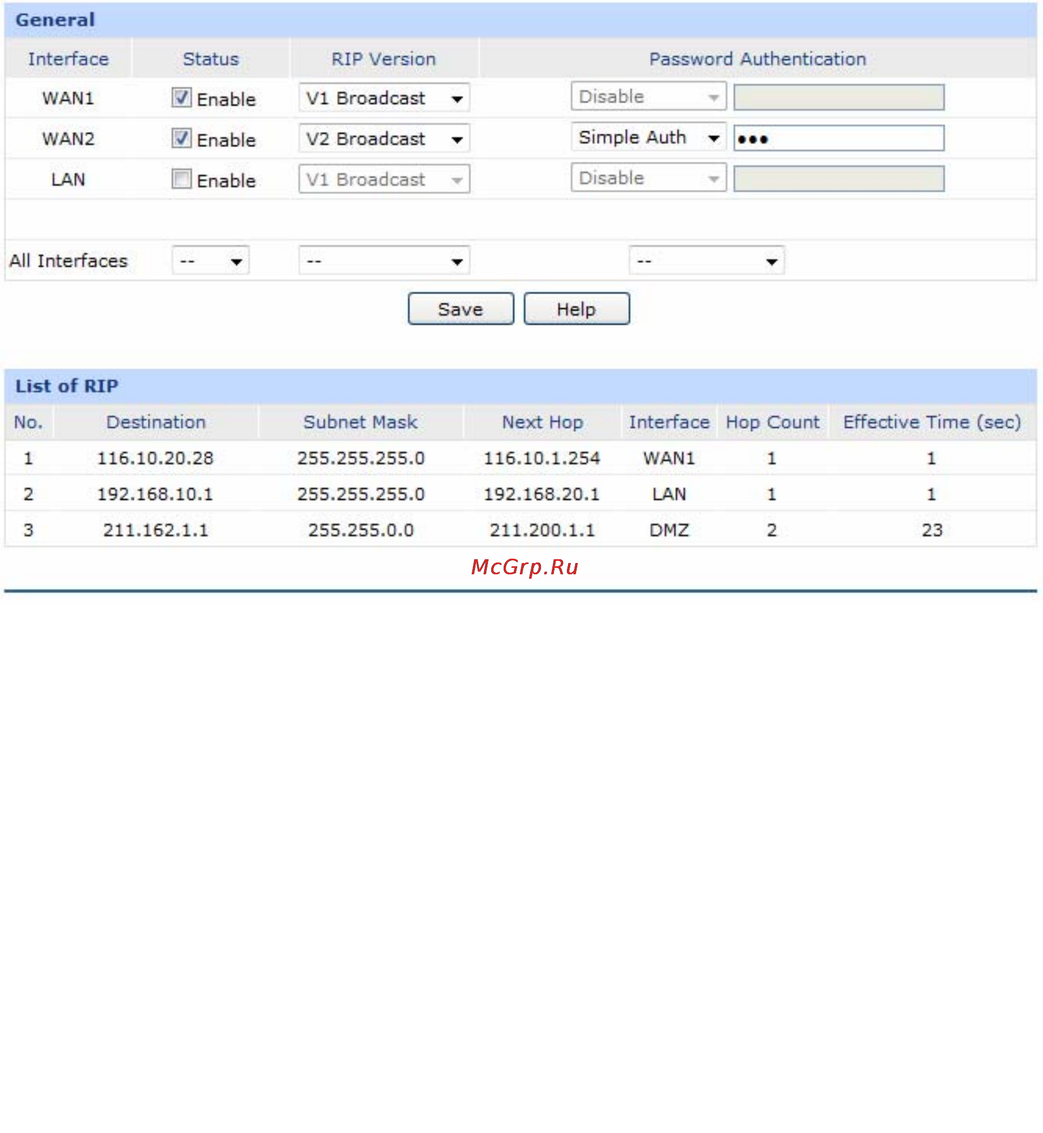Click the Password Authentication header
The image size is (1043, 1133).
click(x=758, y=59)
